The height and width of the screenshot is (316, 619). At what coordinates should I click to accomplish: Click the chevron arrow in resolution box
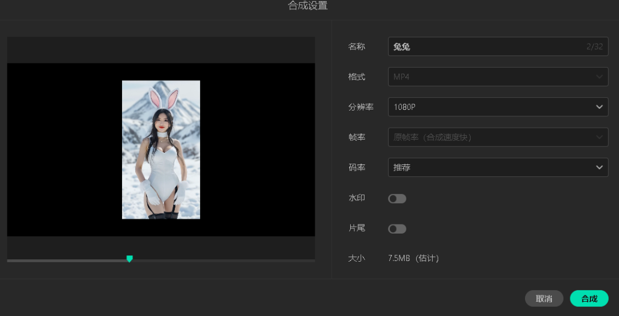(x=599, y=107)
